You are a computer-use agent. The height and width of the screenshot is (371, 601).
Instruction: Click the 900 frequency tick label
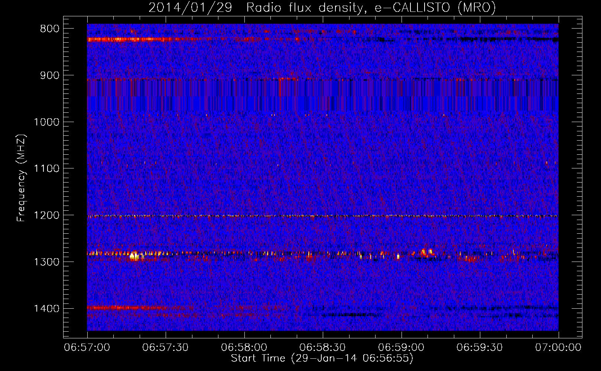[x=50, y=75]
